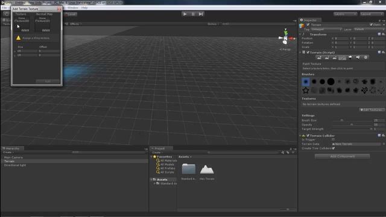The width and height of the screenshot is (386, 217).
Task: Click the Add button in Add Terrain Texture
Action: [x=48, y=81]
